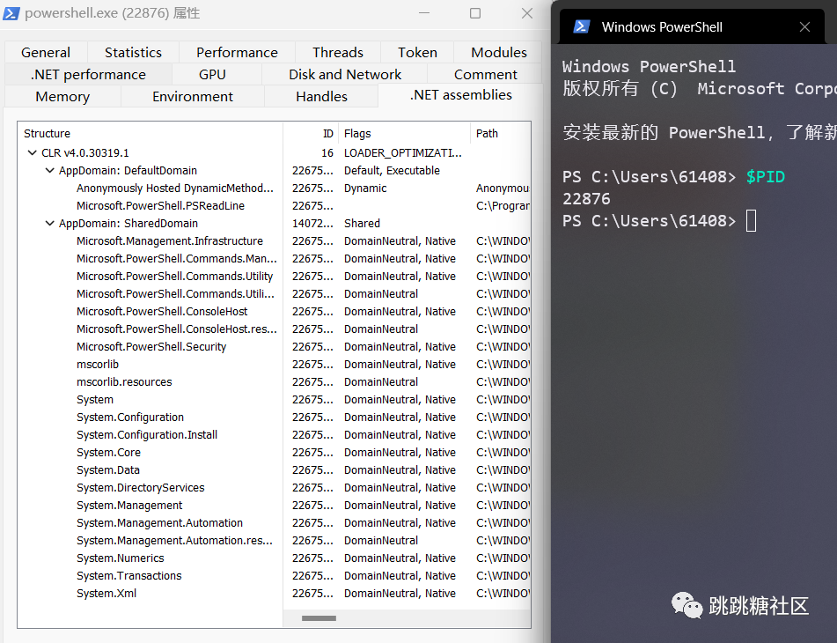Open the Statistics tab
The height and width of the screenshot is (643, 837).
(133, 52)
